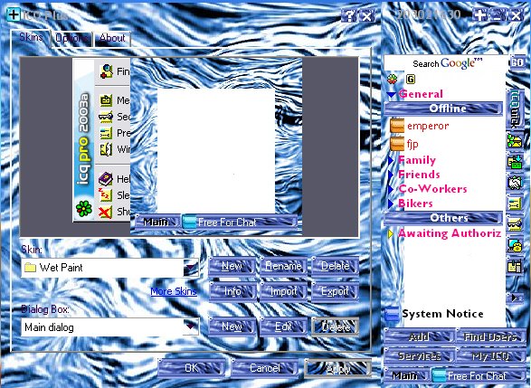Screen dimensions: 531x388
Task: Click the Find Users button
Action: pyautogui.click(x=490, y=336)
